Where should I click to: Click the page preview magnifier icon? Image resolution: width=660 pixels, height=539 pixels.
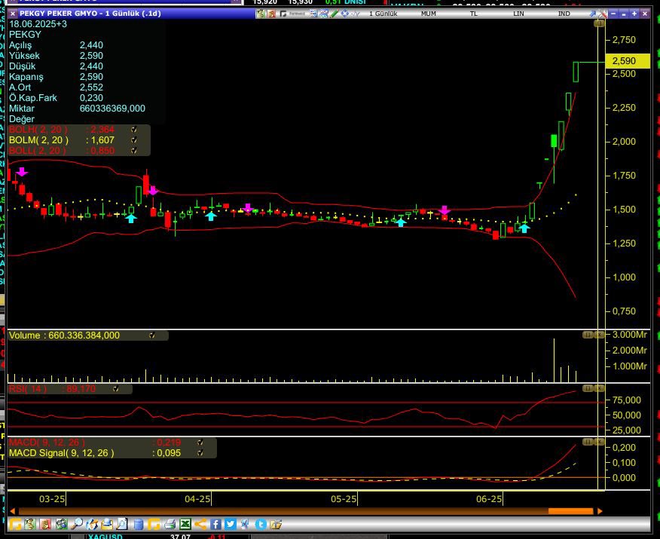point(122,524)
